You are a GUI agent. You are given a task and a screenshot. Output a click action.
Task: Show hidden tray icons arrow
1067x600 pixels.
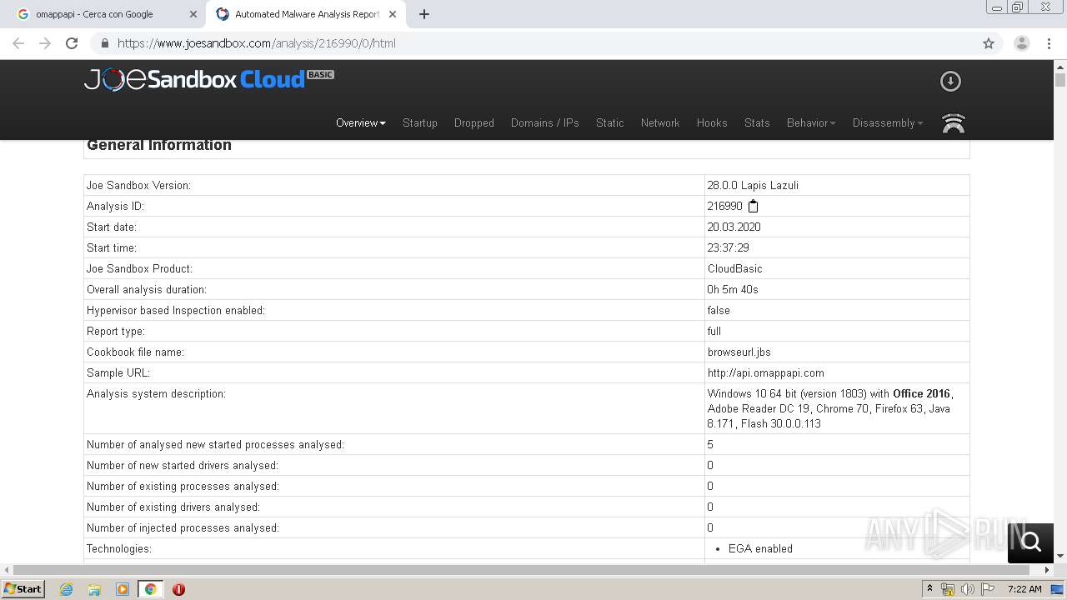point(930,589)
